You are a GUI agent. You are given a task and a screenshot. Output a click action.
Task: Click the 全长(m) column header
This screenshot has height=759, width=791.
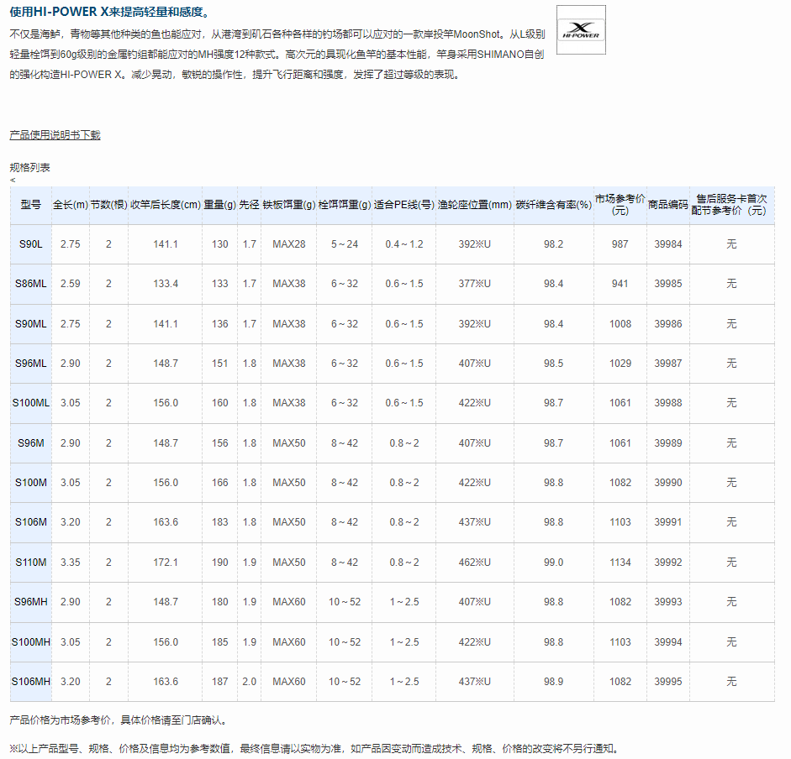[x=71, y=205]
